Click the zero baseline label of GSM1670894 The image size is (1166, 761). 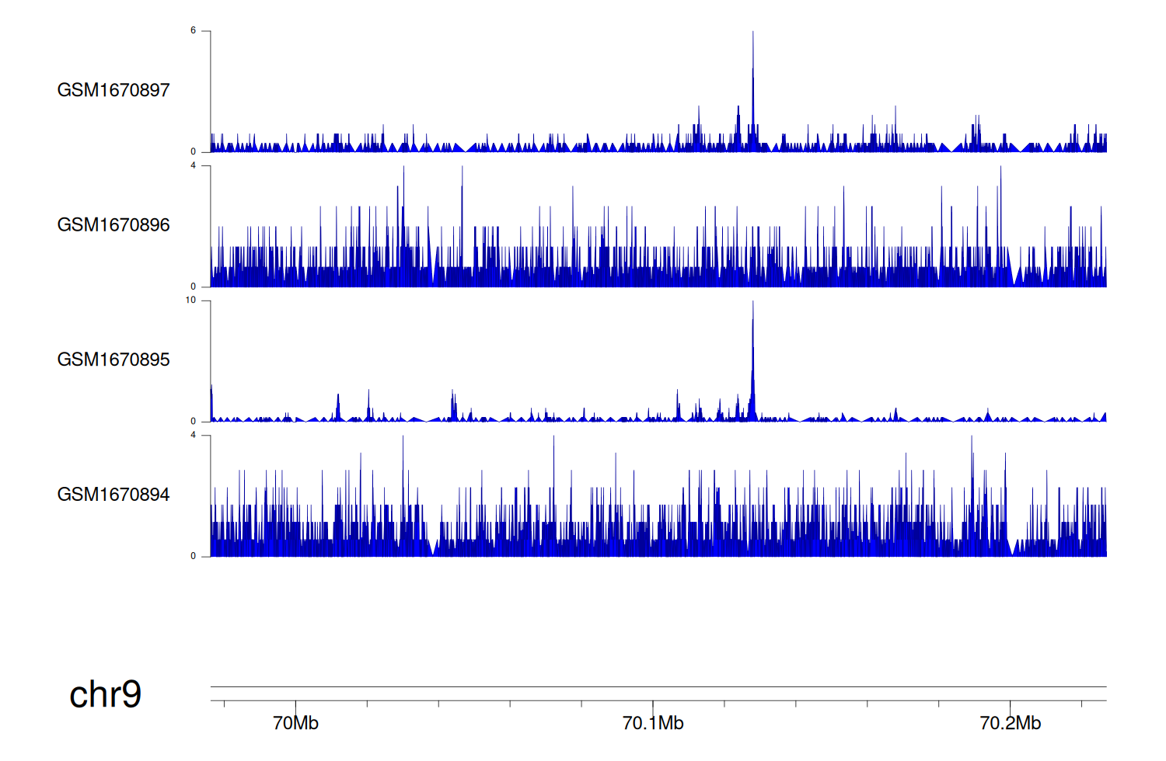(x=194, y=556)
